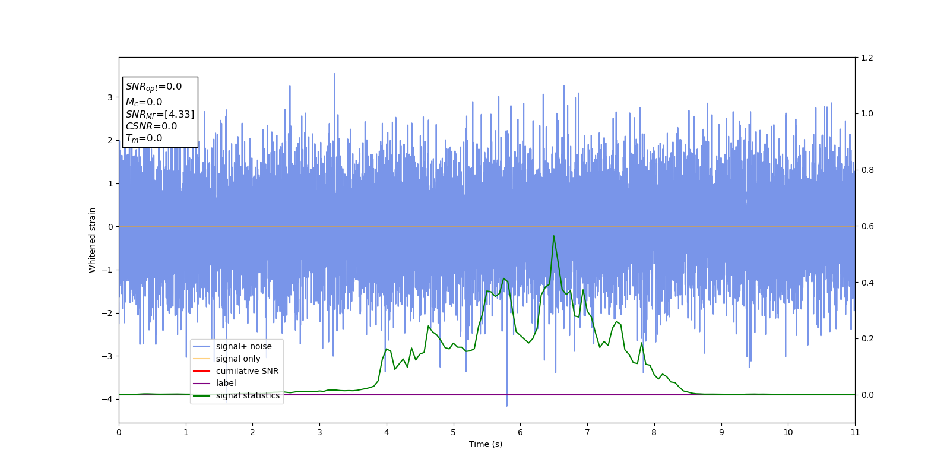The width and height of the screenshot is (950, 475).
Task: Click x-axis tick label 5
Action: point(454,432)
